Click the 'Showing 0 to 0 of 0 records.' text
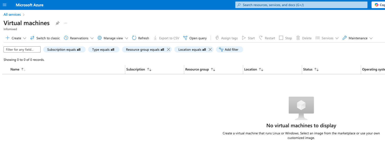The image size is (385, 142). point(24,60)
